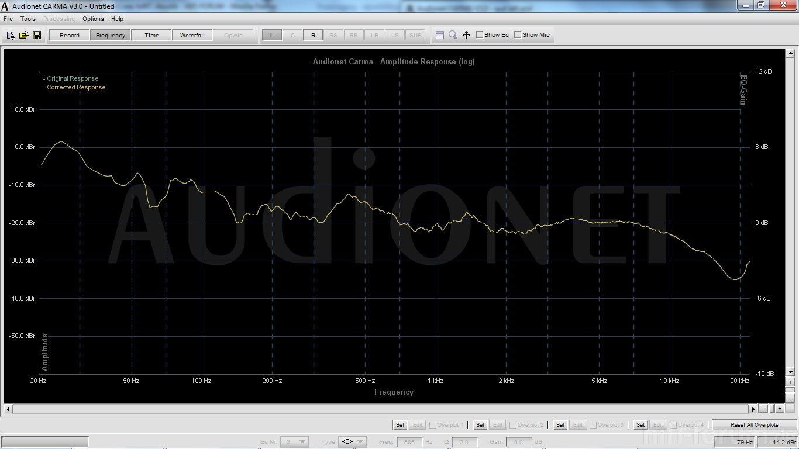Select the magnifier zoom tool
This screenshot has width=799, height=449.
click(x=453, y=35)
